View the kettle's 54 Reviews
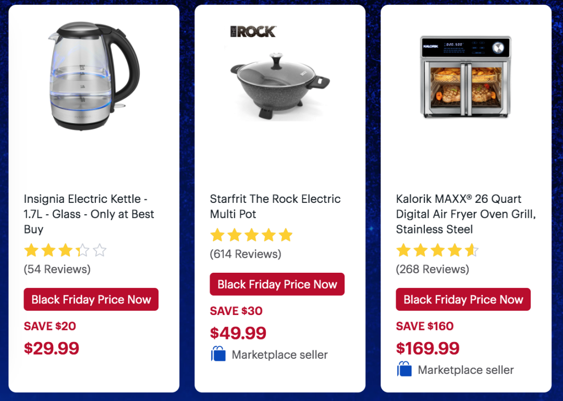Viewport: 563px width, 401px height. point(57,269)
